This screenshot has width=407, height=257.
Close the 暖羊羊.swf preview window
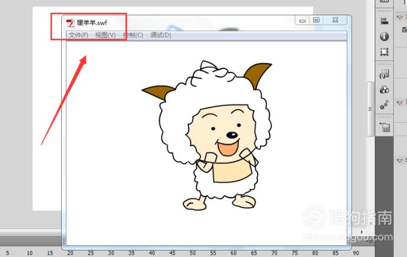pos(335,20)
